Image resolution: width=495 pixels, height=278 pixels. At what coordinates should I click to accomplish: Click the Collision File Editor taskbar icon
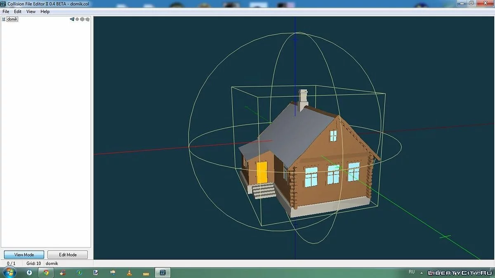(x=163, y=272)
